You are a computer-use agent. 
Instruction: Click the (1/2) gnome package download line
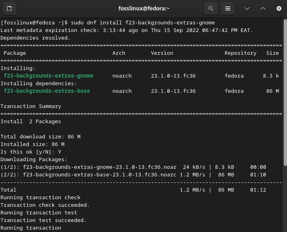(133, 167)
